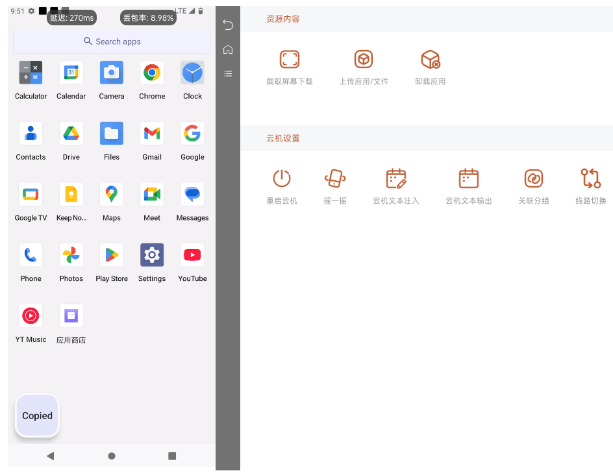This screenshot has height=473, width=613.
Task: Click 重启云机 restart cloud phone icon
Action: click(x=282, y=178)
